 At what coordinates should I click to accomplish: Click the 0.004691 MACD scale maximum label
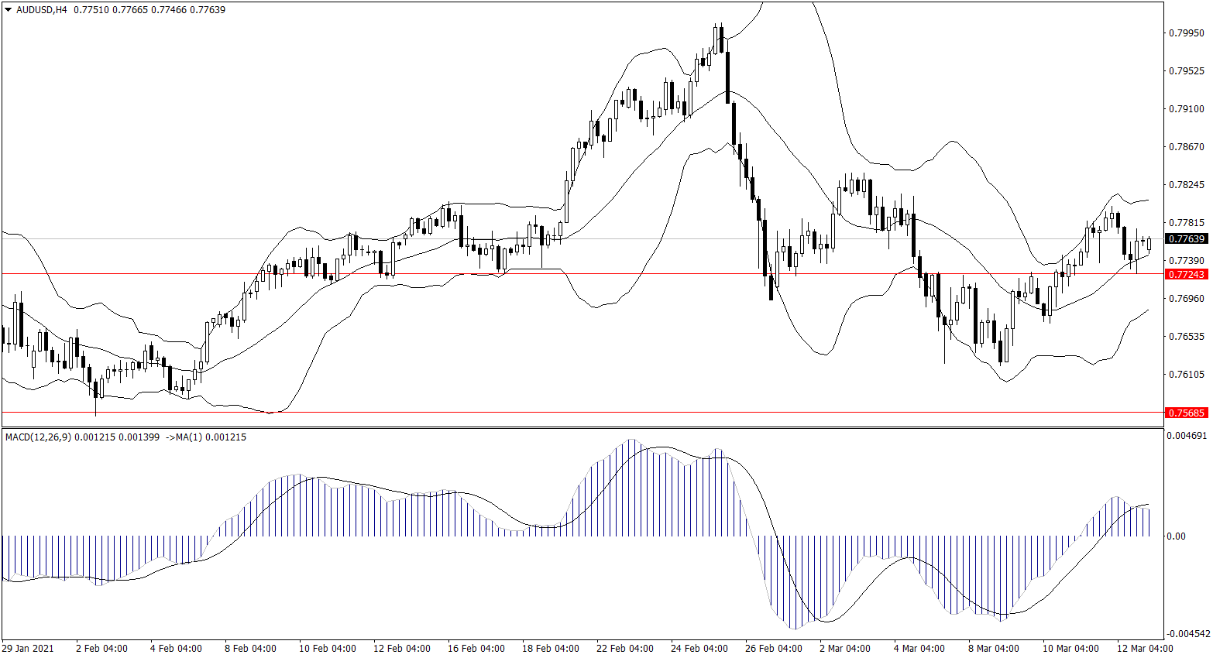pos(1186,437)
